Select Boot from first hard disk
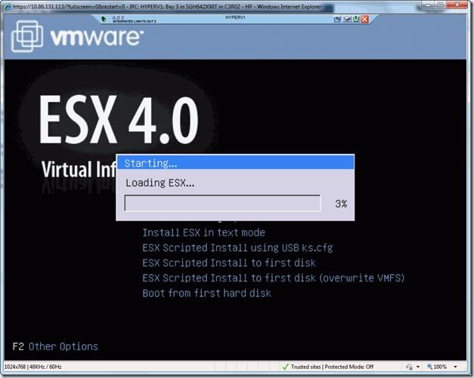Image resolution: width=474 pixels, height=378 pixels. point(206,293)
